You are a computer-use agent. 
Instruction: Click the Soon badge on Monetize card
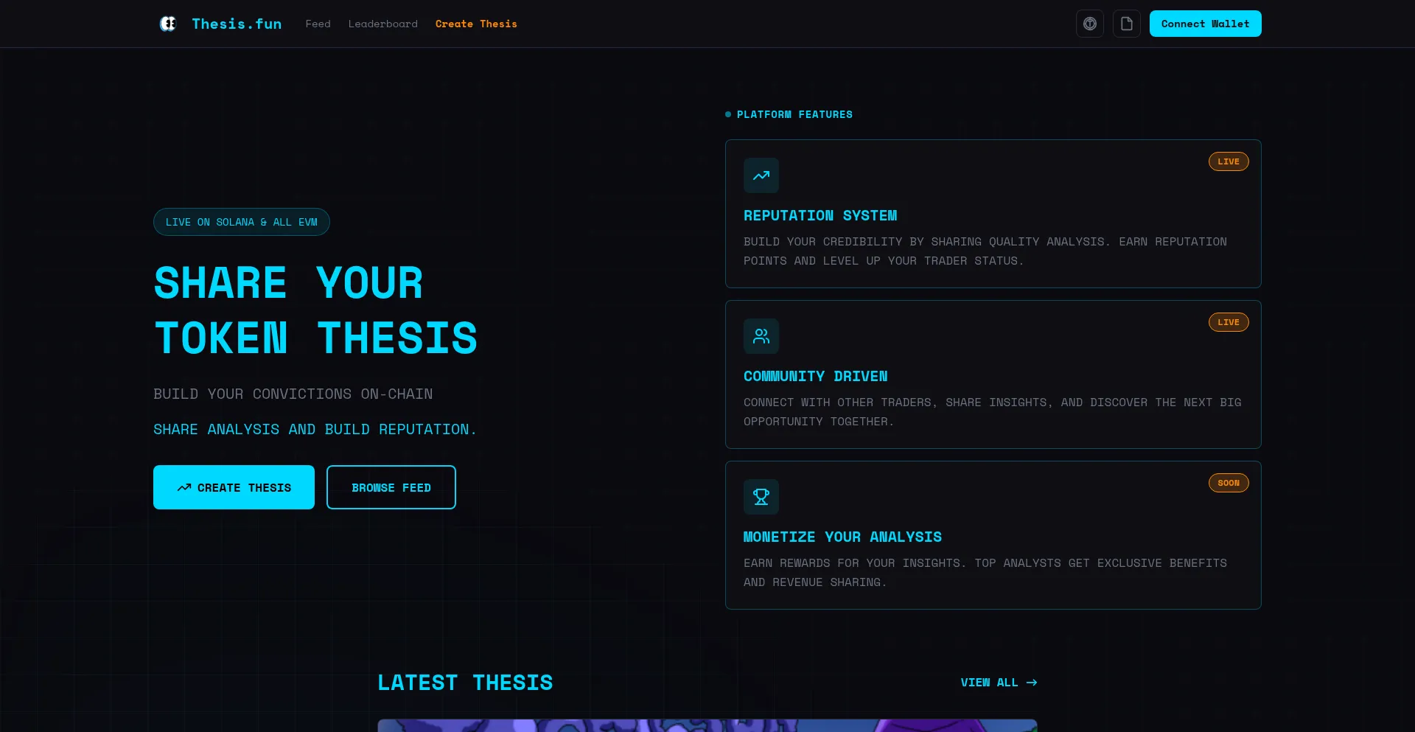pos(1228,483)
